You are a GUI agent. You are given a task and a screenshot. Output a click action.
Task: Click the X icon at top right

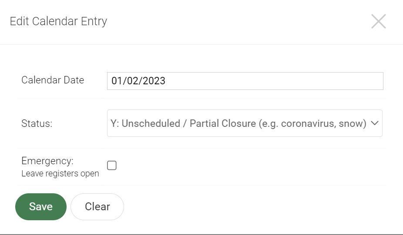pyautogui.click(x=378, y=21)
